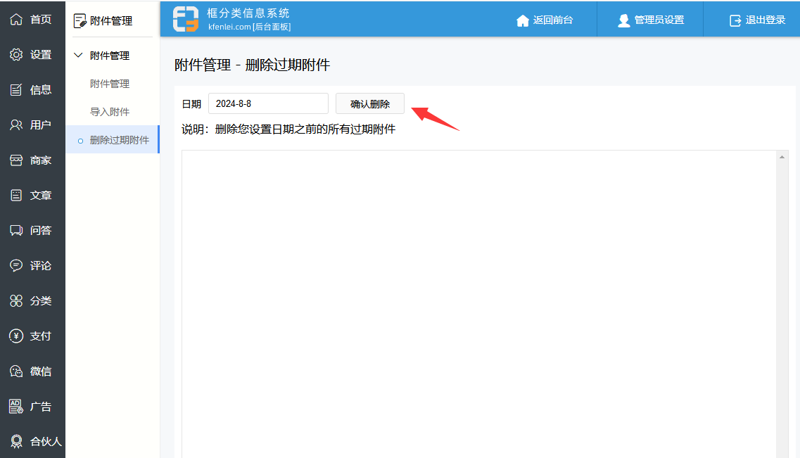This screenshot has height=458, width=800.
Task: Select 附件管理 submenu item
Action: tap(110, 84)
